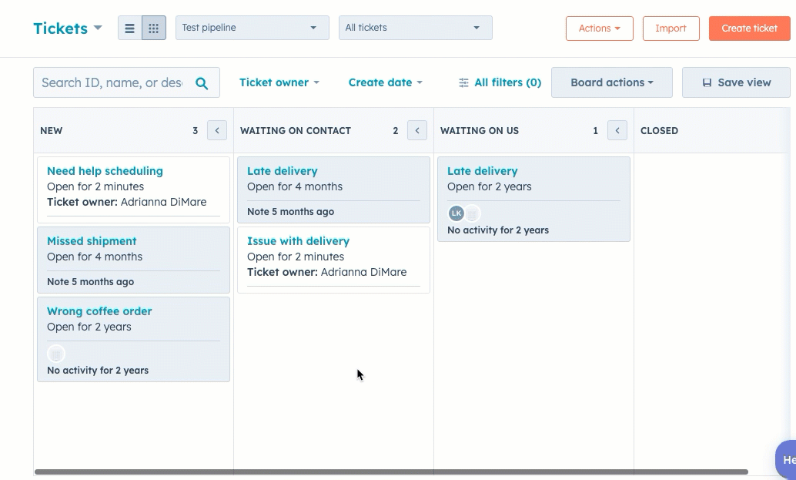The image size is (796, 480).
Task: Open the Tickets object dropdown
Action: point(68,28)
